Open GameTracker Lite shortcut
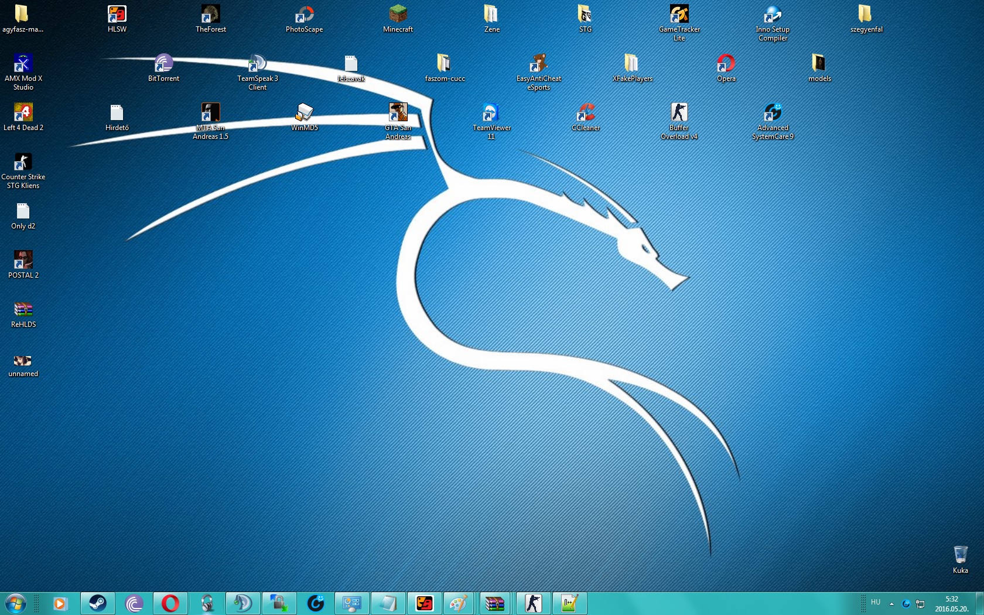This screenshot has height=615, width=984. point(679,23)
